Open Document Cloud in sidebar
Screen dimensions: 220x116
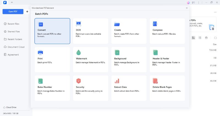click(16, 47)
